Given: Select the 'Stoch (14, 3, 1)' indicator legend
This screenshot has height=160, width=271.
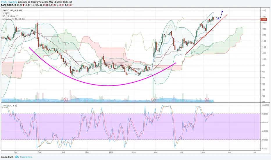Looking at the screenshot, I should pos(10,106).
